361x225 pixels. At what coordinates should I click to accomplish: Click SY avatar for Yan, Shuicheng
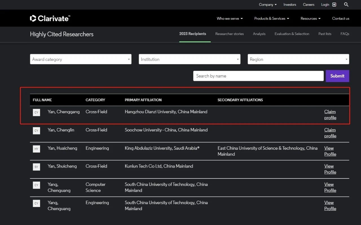[x=36, y=167]
